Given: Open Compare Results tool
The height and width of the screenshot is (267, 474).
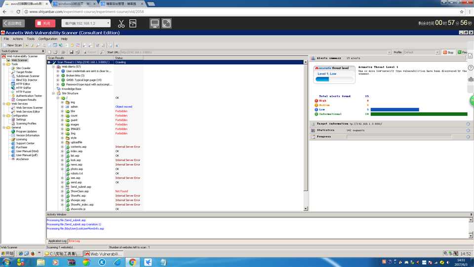Looking at the screenshot, I should 26,99.
